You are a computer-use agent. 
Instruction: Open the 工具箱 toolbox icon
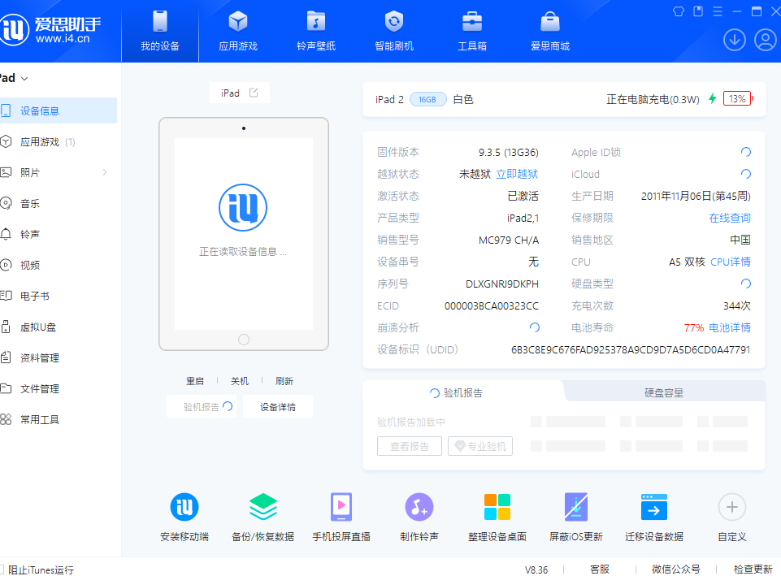pyautogui.click(x=472, y=21)
